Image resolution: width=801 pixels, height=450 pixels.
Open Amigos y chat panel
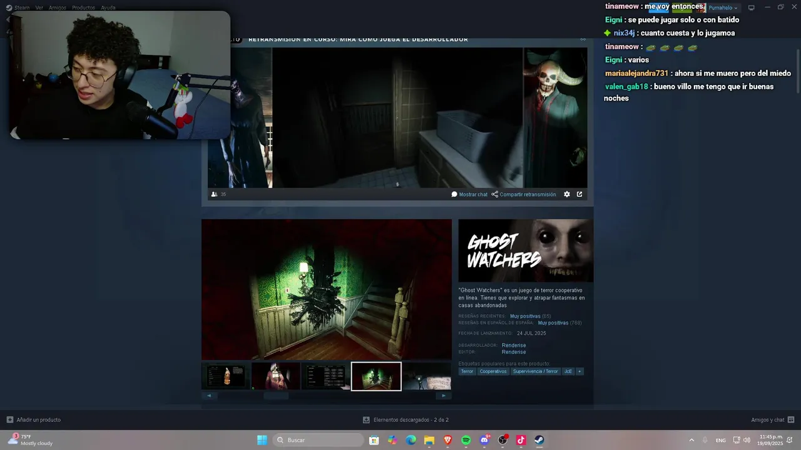click(x=772, y=420)
